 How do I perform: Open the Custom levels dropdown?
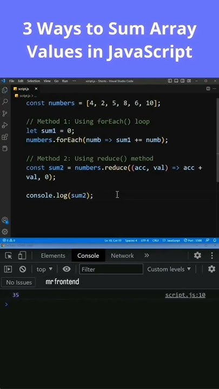pos(169,269)
